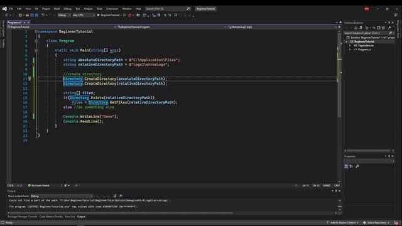Click Solution Explorer Home icon
This screenshot has width=402, height=226.
tap(356, 28)
